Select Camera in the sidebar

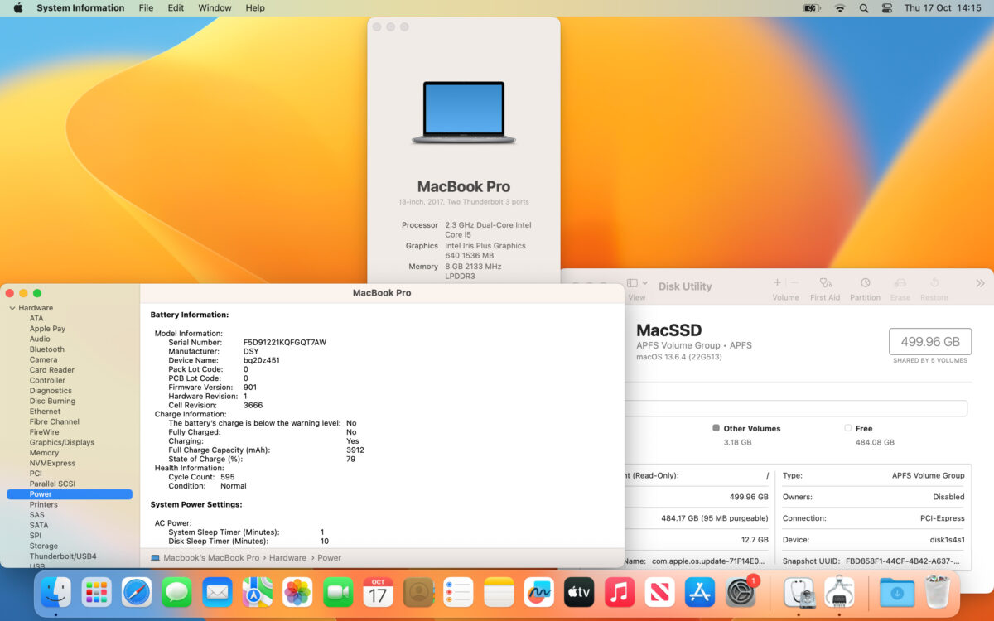point(43,359)
